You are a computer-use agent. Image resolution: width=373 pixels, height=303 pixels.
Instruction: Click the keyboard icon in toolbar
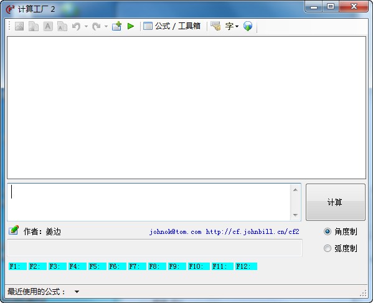[215, 26]
